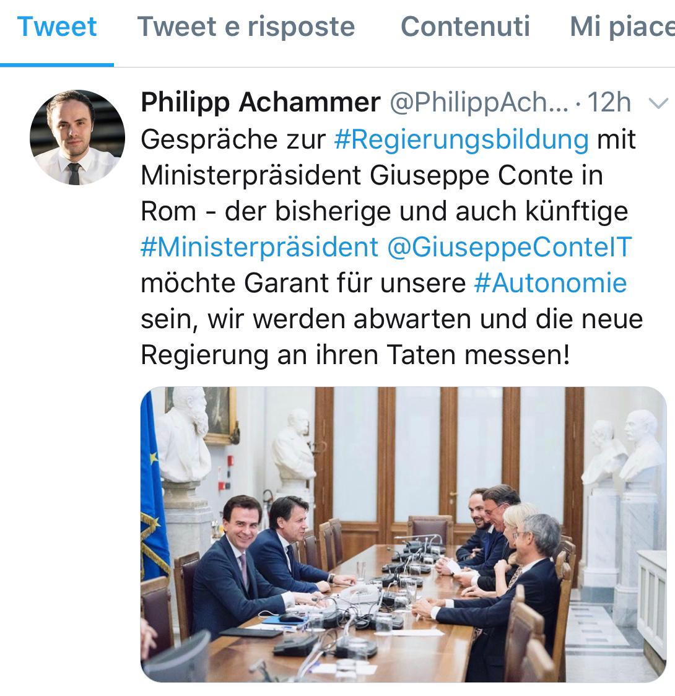Click the "Regierung an ihren Taten messen!" line

click(x=355, y=355)
